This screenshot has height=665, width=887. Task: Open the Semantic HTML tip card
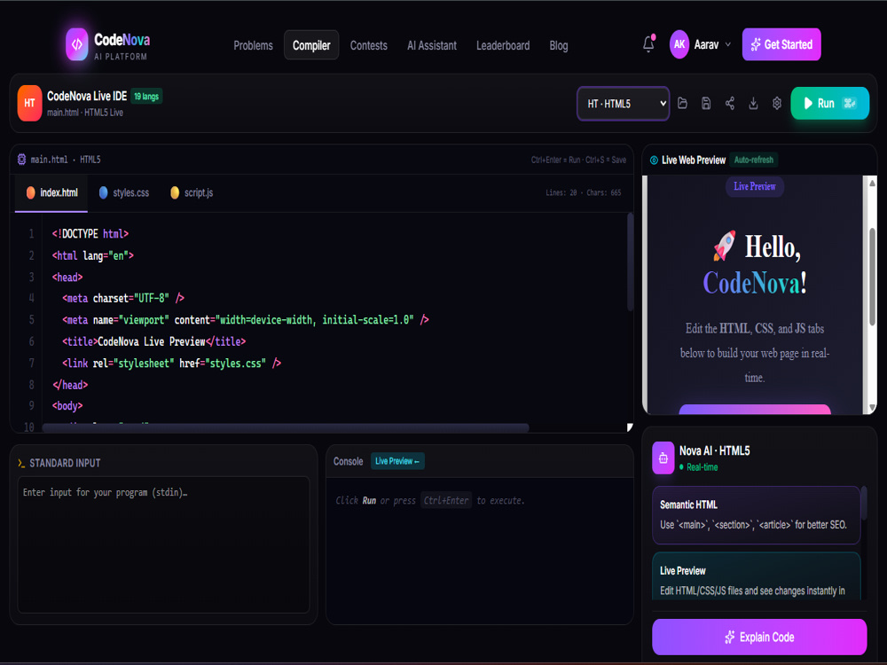[757, 514]
